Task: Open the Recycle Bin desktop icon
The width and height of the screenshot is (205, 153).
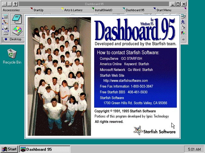Action: tap(12, 56)
